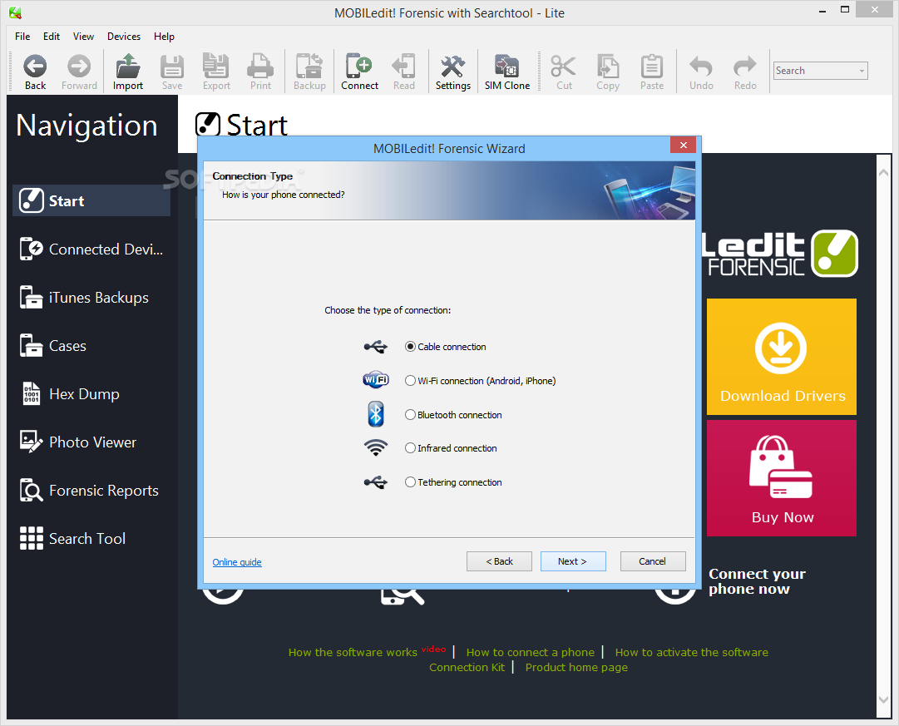The image size is (899, 726).
Task: Open the Edit menu
Action: coord(52,36)
